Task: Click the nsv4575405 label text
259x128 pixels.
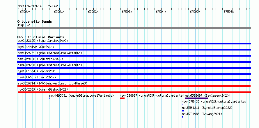Action: (214, 102)
